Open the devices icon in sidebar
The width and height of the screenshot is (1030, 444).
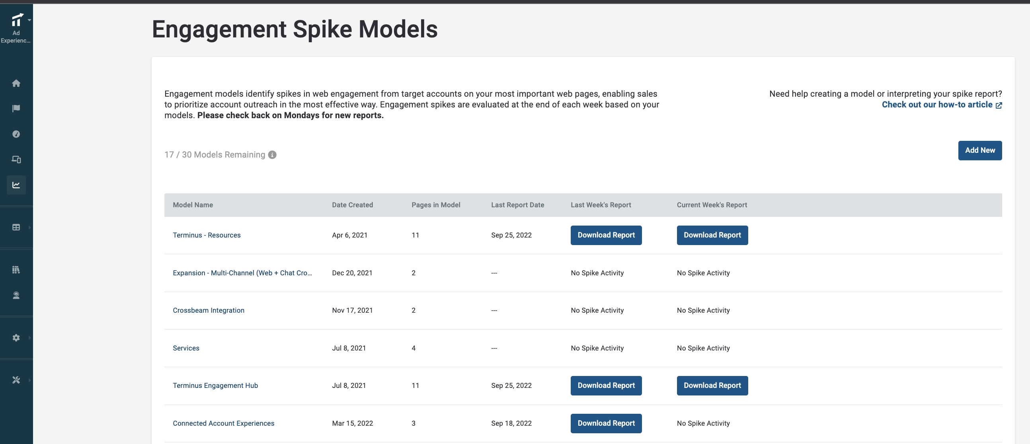coord(16,160)
